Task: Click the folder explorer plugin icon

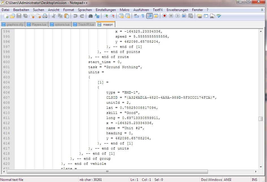Action: tap(199, 16)
